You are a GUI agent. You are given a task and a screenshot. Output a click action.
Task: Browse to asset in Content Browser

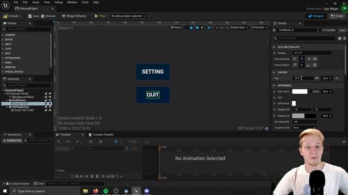point(48,16)
